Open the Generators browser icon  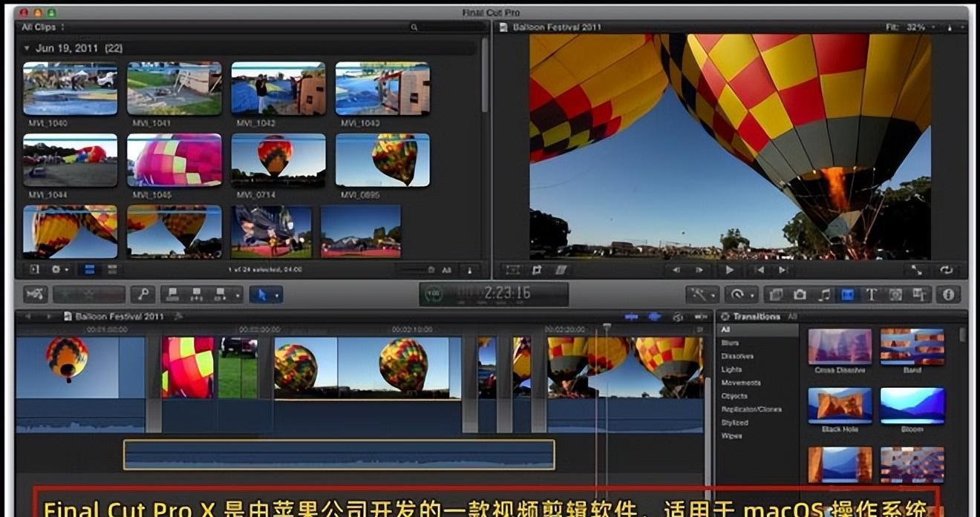[x=895, y=294]
